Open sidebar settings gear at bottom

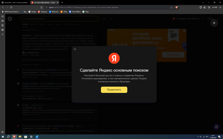3,132
